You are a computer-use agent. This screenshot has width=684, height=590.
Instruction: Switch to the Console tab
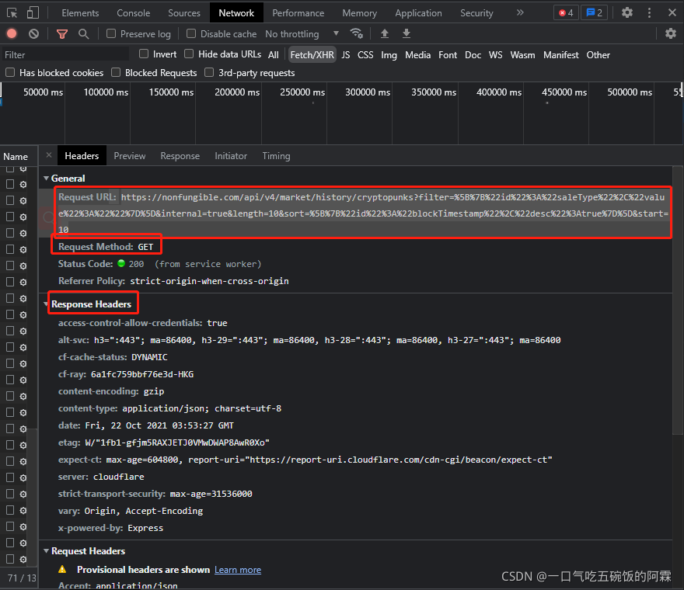point(133,13)
